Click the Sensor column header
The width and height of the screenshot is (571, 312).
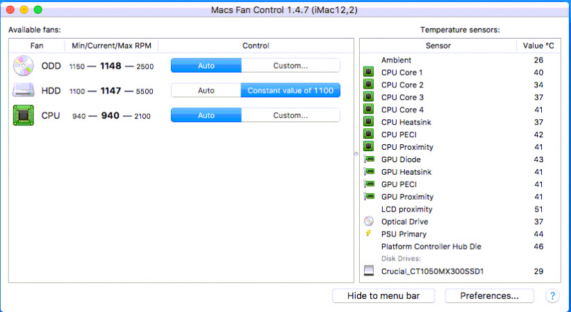[438, 46]
